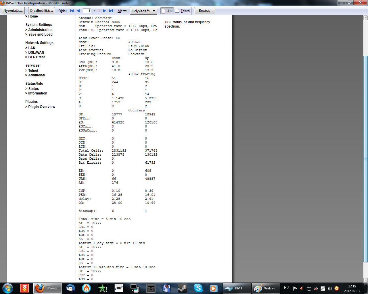Click the SNR (dB) row label
Screen dimensions: 368x294
[88, 62]
